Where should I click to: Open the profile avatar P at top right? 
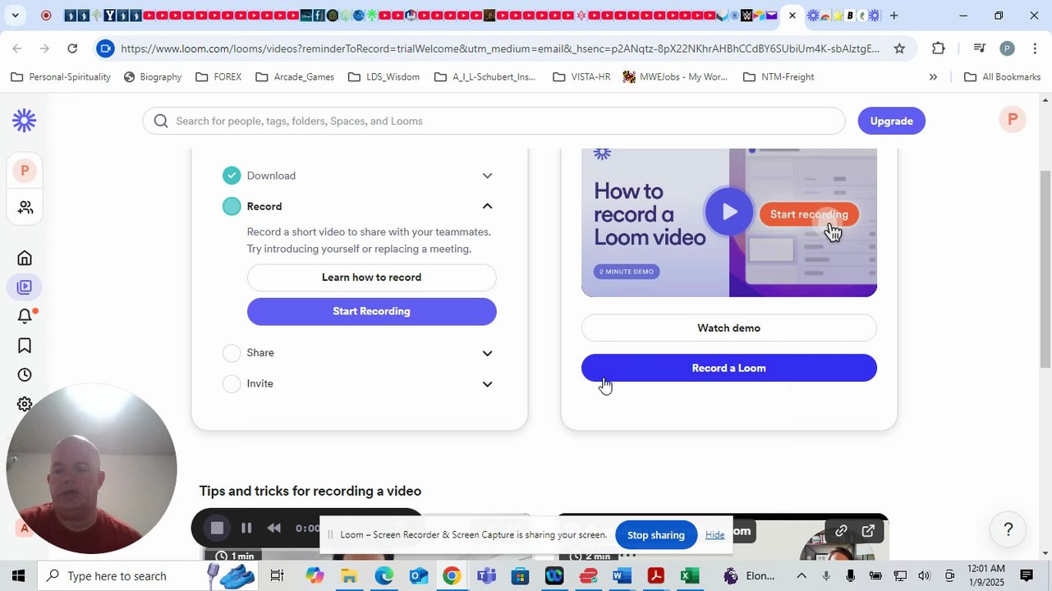pyautogui.click(x=1012, y=120)
